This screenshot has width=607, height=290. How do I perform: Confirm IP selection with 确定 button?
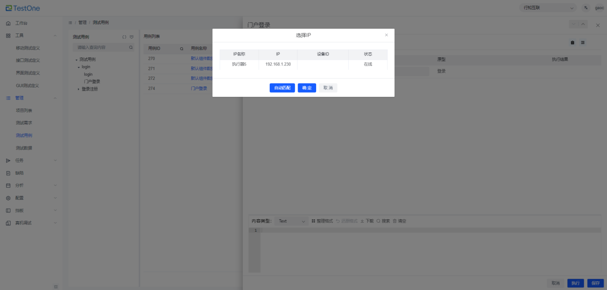point(307,88)
